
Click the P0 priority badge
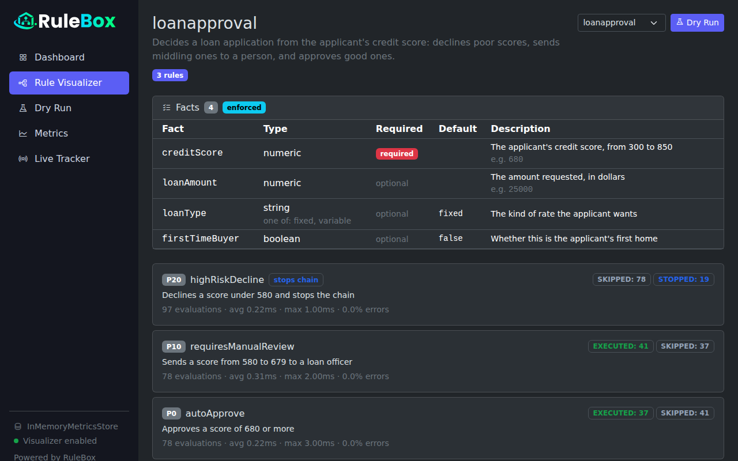(171, 414)
